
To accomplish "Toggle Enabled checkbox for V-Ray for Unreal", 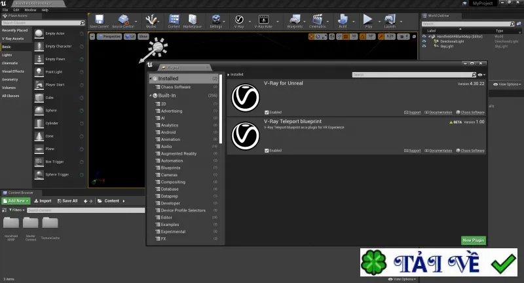I will click(x=267, y=112).
